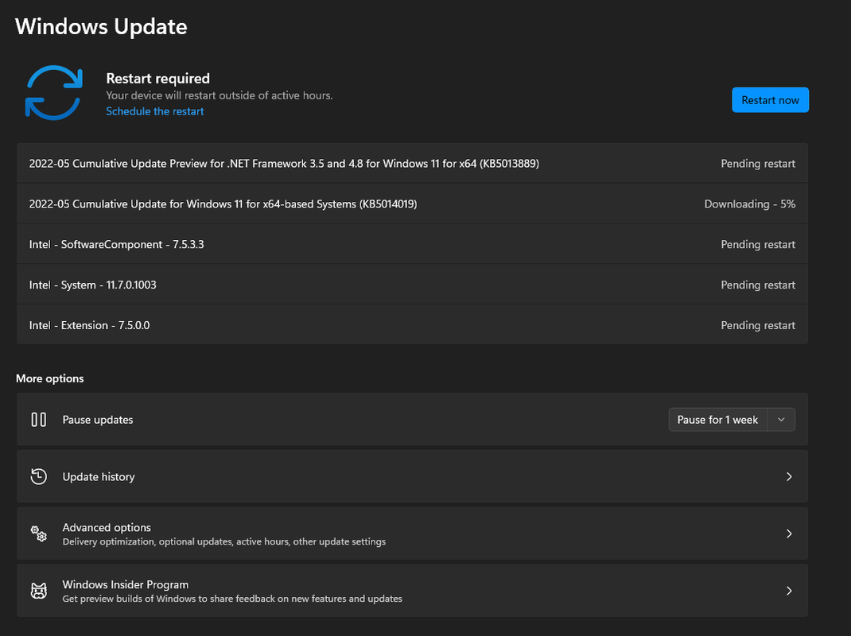
Task: Select Intel - System - 11.7.0.1003 row
Action: (x=412, y=285)
